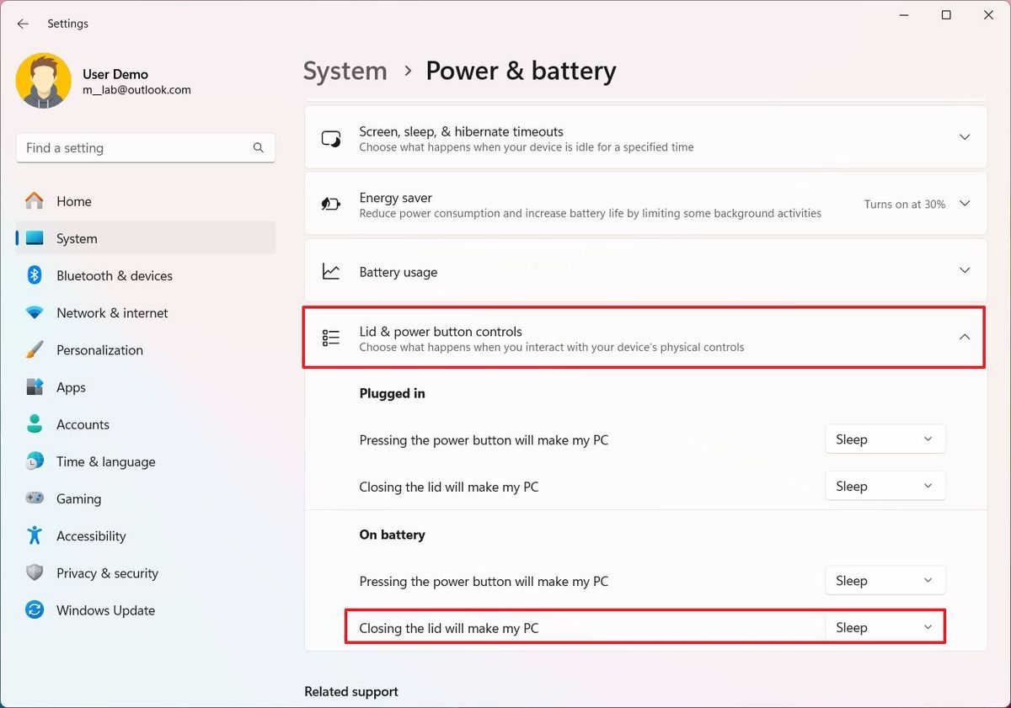Image resolution: width=1011 pixels, height=708 pixels.
Task: Open Bluetooth & devices settings icon
Action: pyautogui.click(x=35, y=275)
